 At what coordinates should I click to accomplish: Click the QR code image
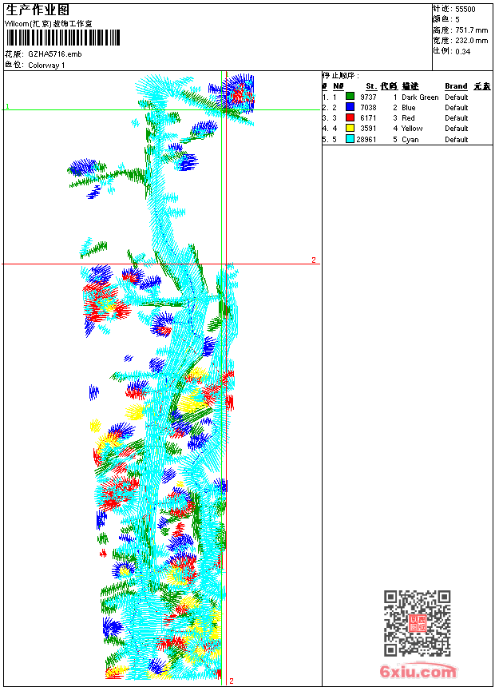click(x=418, y=623)
